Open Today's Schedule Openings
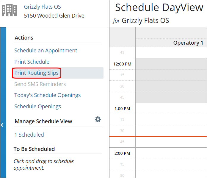 pyautogui.click(x=48, y=95)
